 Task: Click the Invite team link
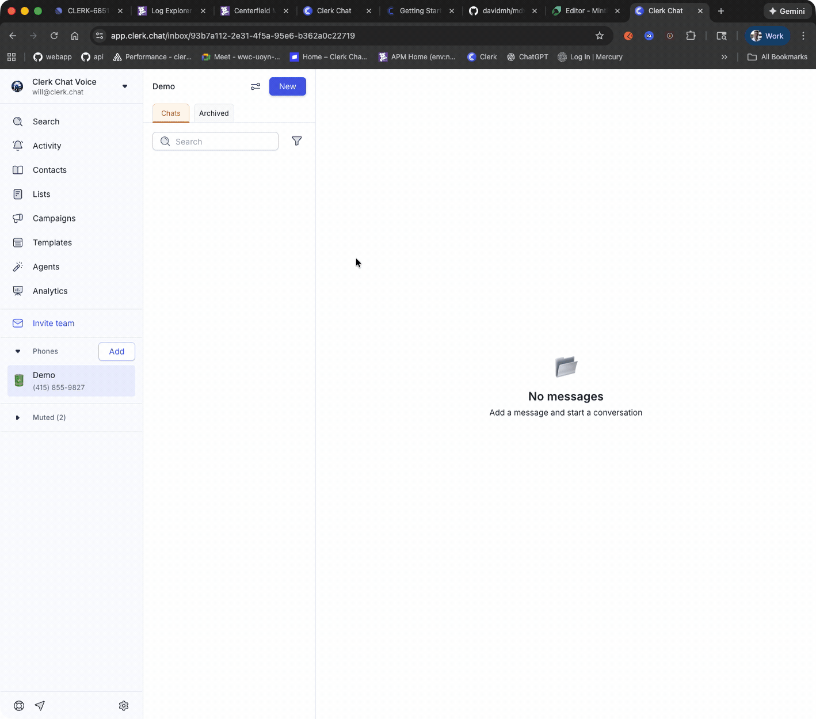tap(54, 323)
